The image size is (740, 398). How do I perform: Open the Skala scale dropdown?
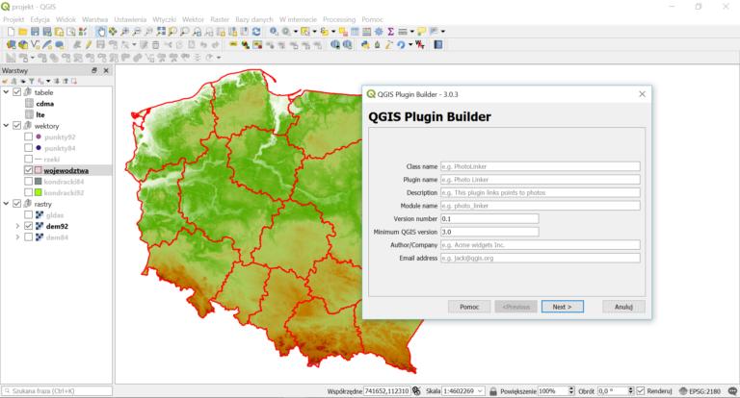(480, 391)
